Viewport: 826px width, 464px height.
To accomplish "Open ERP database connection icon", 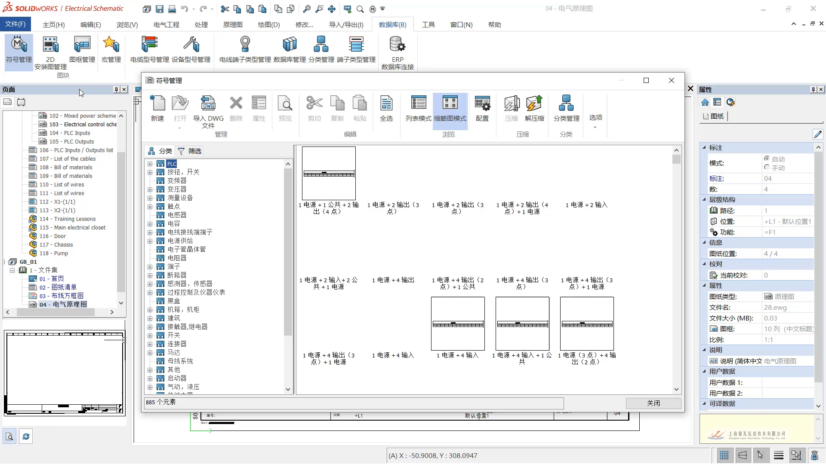I will pyautogui.click(x=398, y=53).
